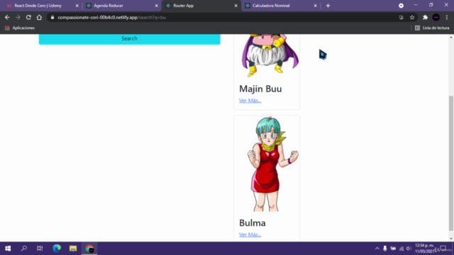The width and height of the screenshot is (454, 255).
Task: Open Lista de lectura panel
Action: coord(432,28)
